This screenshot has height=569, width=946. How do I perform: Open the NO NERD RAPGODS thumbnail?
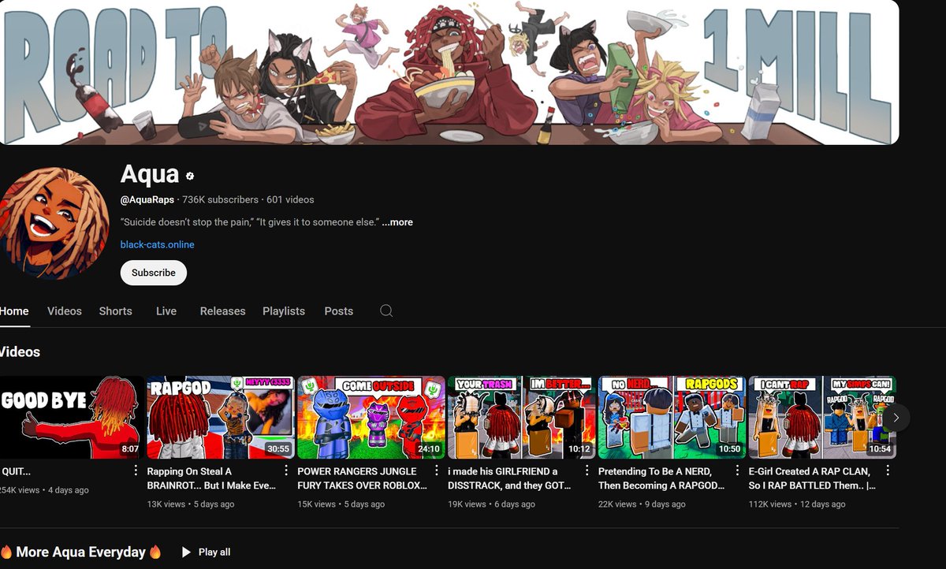[x=672, y=417]
